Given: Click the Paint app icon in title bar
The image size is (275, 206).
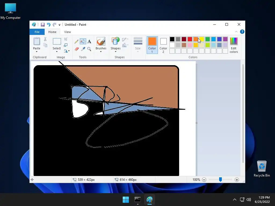Looking at the screenshot, I should coord(34,24).
